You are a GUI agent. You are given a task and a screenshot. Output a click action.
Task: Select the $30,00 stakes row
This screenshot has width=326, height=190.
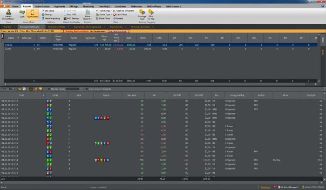[x=161, y=45]
